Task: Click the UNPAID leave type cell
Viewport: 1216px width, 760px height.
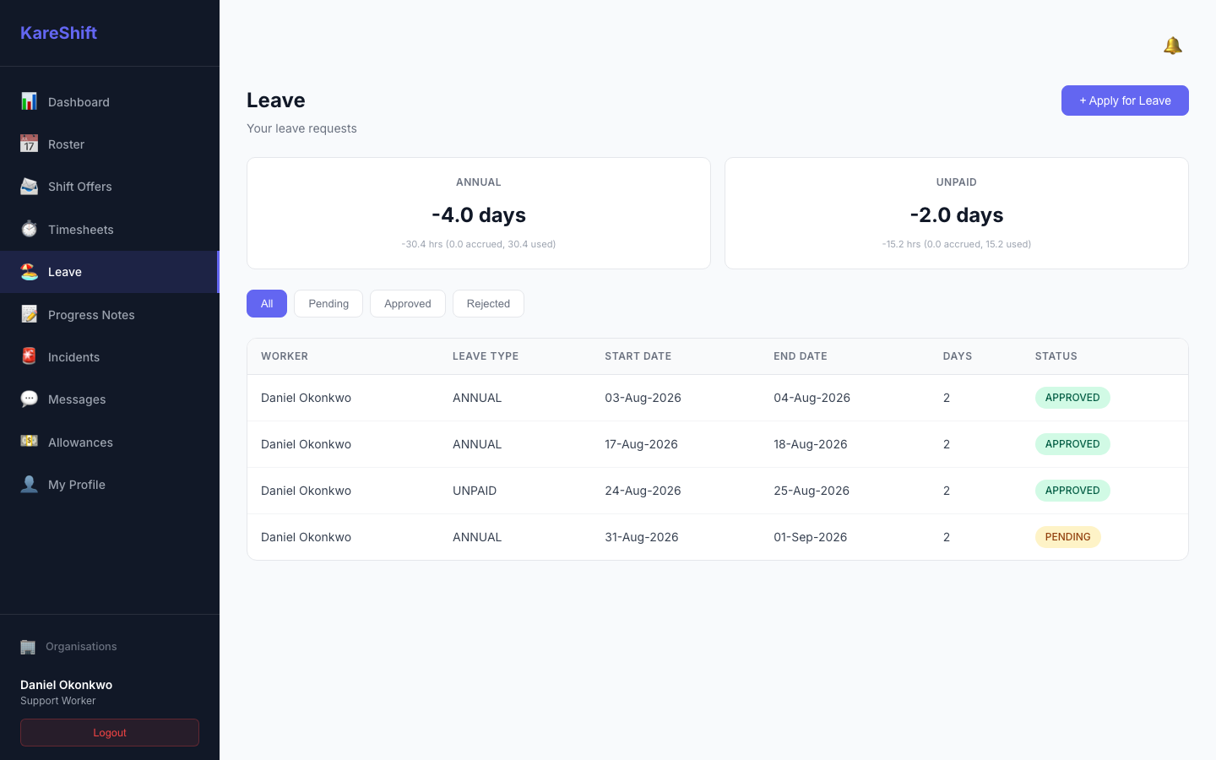Action: click(475, 491)
